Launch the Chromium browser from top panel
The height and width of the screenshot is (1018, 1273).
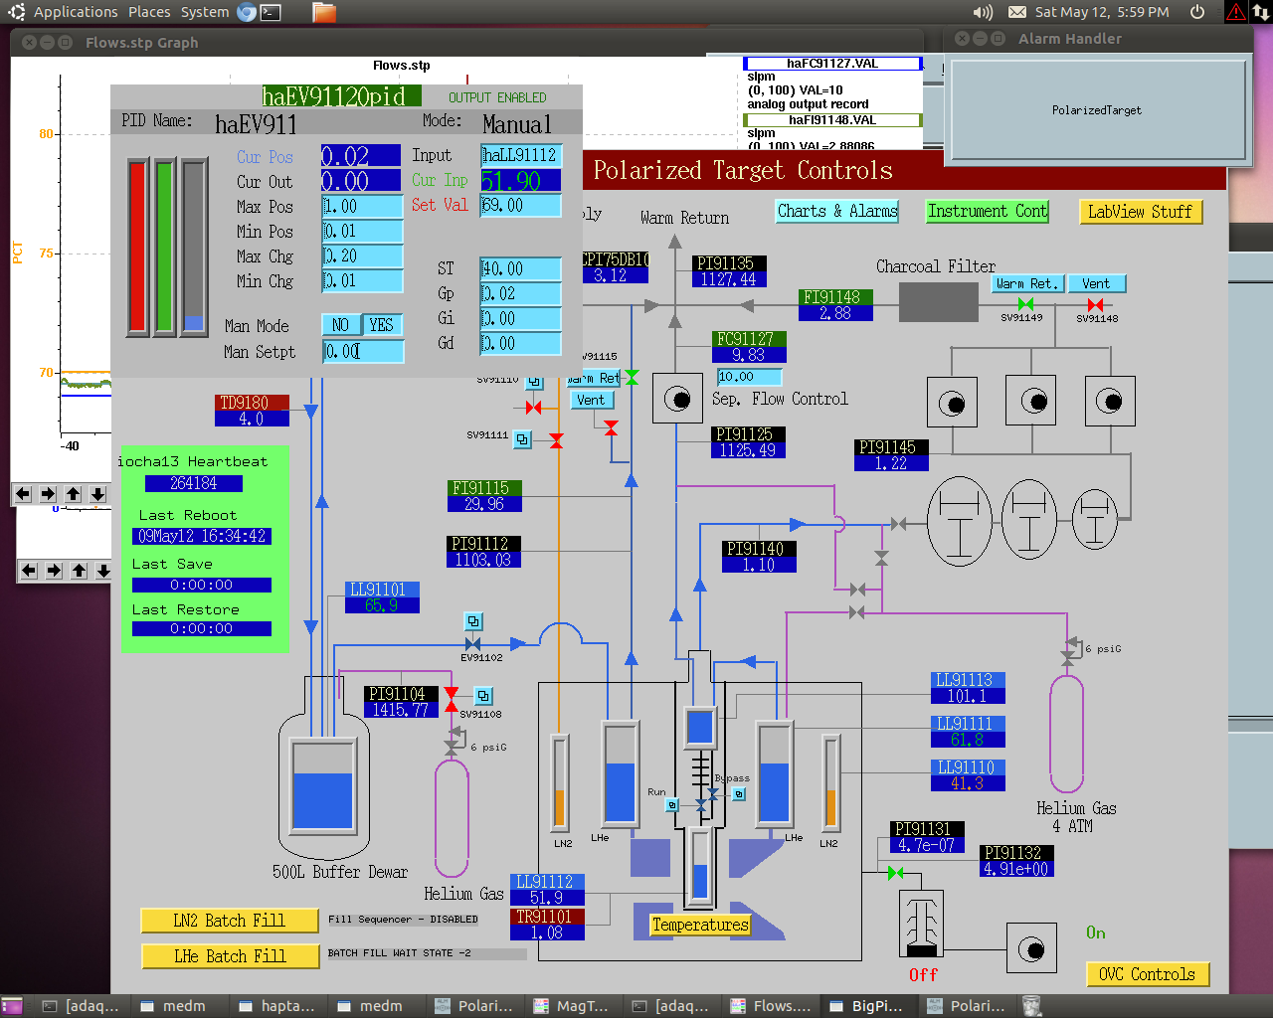[246, 12]
